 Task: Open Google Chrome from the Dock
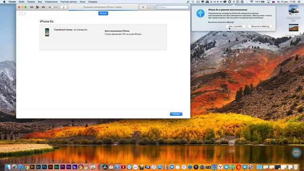[x=26, y=167]
